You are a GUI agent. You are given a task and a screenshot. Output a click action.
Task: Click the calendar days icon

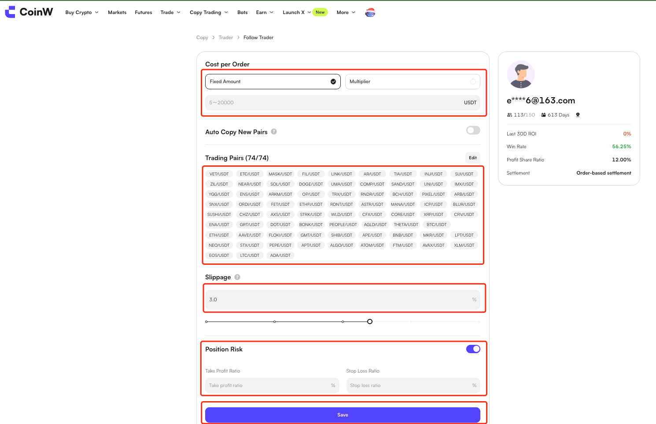click(x=544, y=115)
